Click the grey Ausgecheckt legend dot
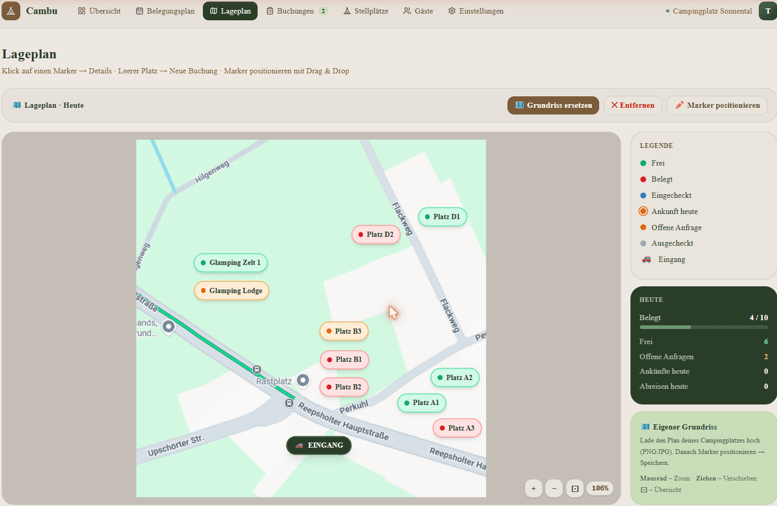 pyautogui.click(x=643, y=243)
